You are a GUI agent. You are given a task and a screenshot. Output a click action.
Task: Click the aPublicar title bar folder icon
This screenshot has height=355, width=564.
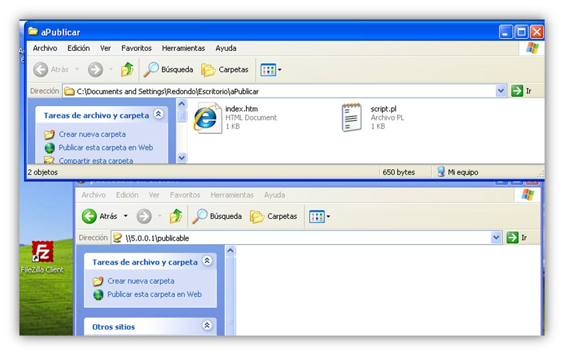tap(33, 31)
